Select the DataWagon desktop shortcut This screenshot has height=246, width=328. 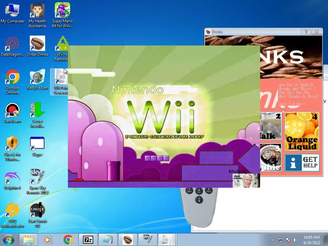12,46
